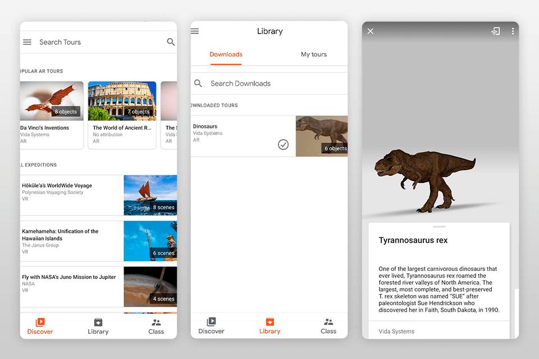Open the T. rex thumbnail next to the Dinosaurs download

coord(321,136)
